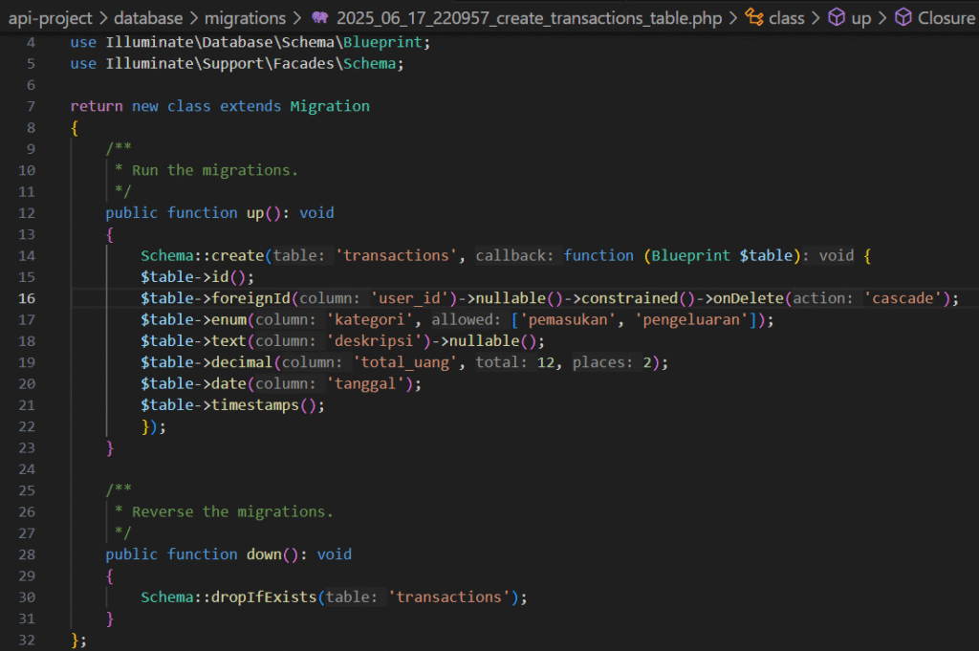Open the "migrations" breadcrumb dropdown
This screenshot has width=979, height=651.
pos(246,18)
